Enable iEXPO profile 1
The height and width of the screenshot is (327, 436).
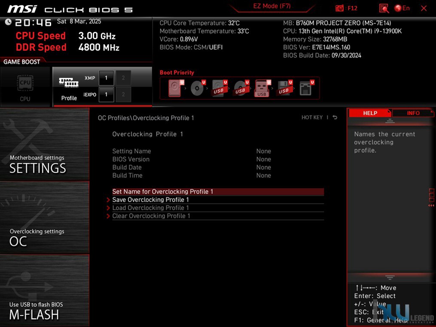point(106,95)
